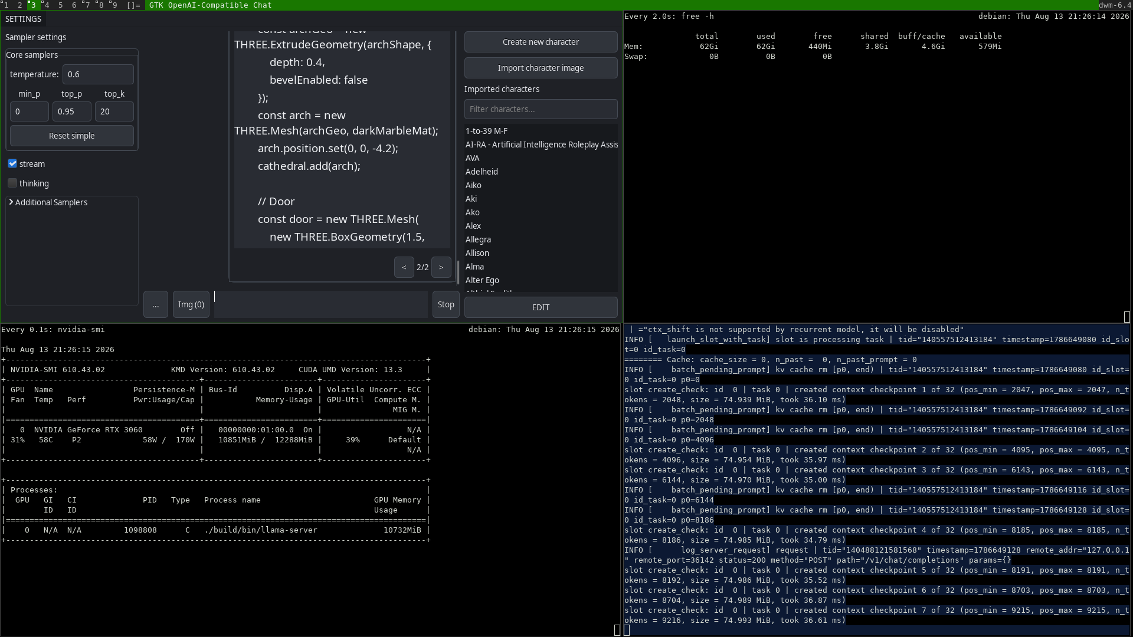Click the dwm layout symbol []=

[133, 5]
